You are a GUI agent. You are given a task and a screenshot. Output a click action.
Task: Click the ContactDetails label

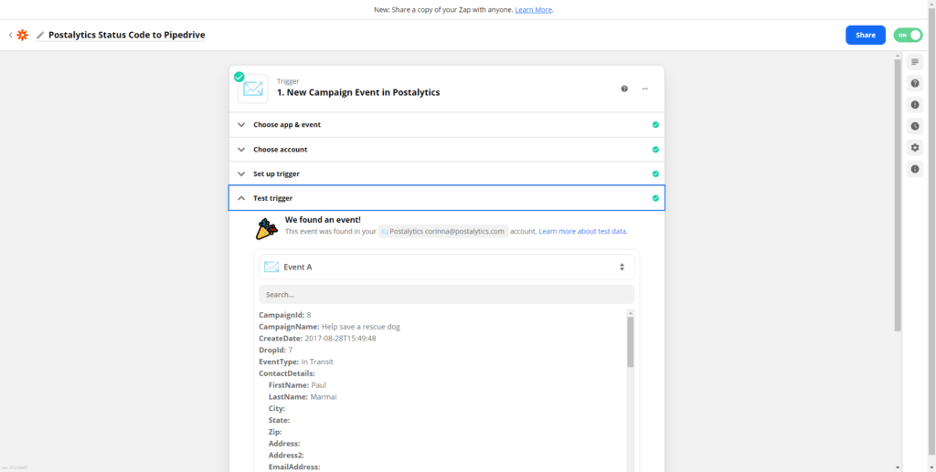287,373
